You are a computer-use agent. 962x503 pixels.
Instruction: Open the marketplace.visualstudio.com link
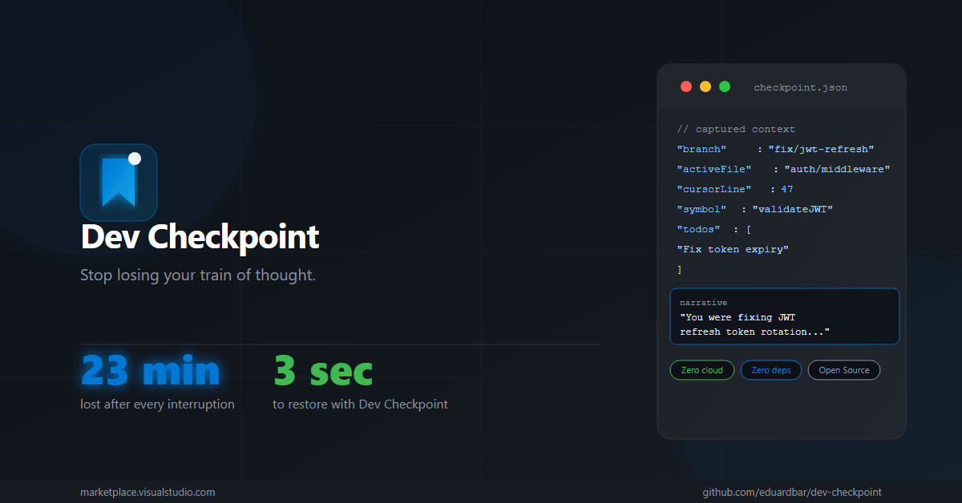point(147,492)
